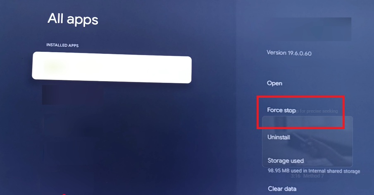Open the Storage used entry

point(286,161)
